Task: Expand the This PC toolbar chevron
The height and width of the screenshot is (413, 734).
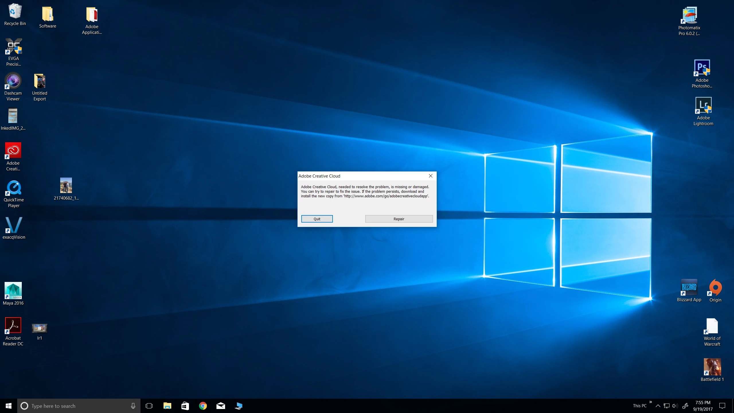Action: 651,402
